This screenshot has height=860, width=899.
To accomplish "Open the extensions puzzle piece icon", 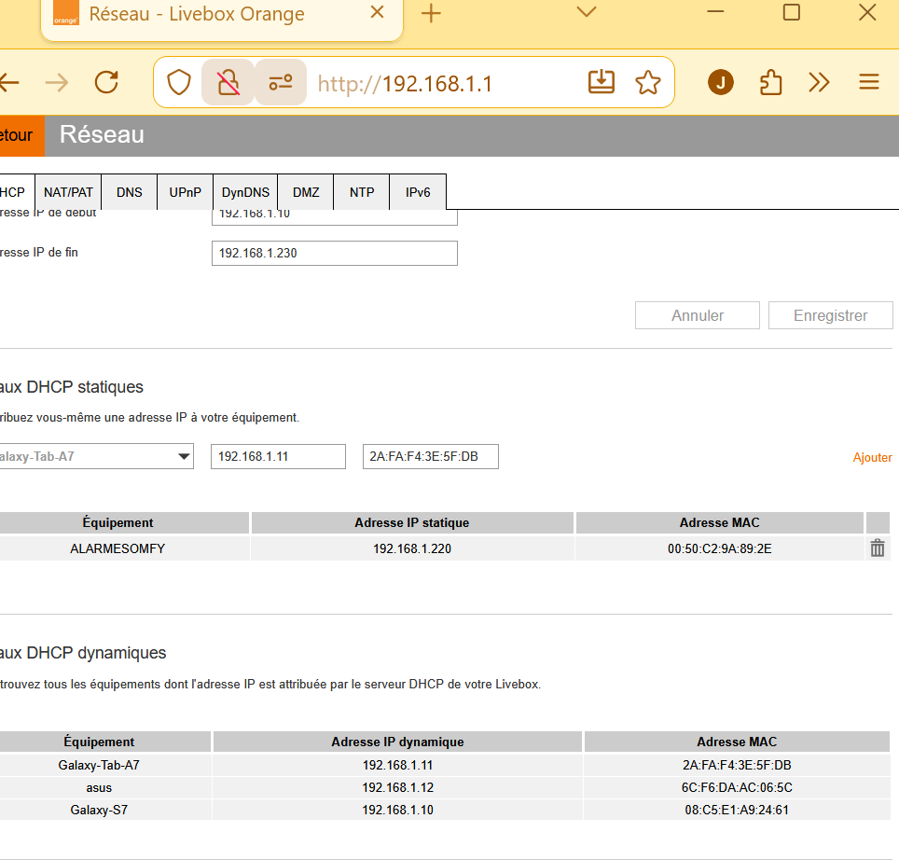I will coord(770,83).
